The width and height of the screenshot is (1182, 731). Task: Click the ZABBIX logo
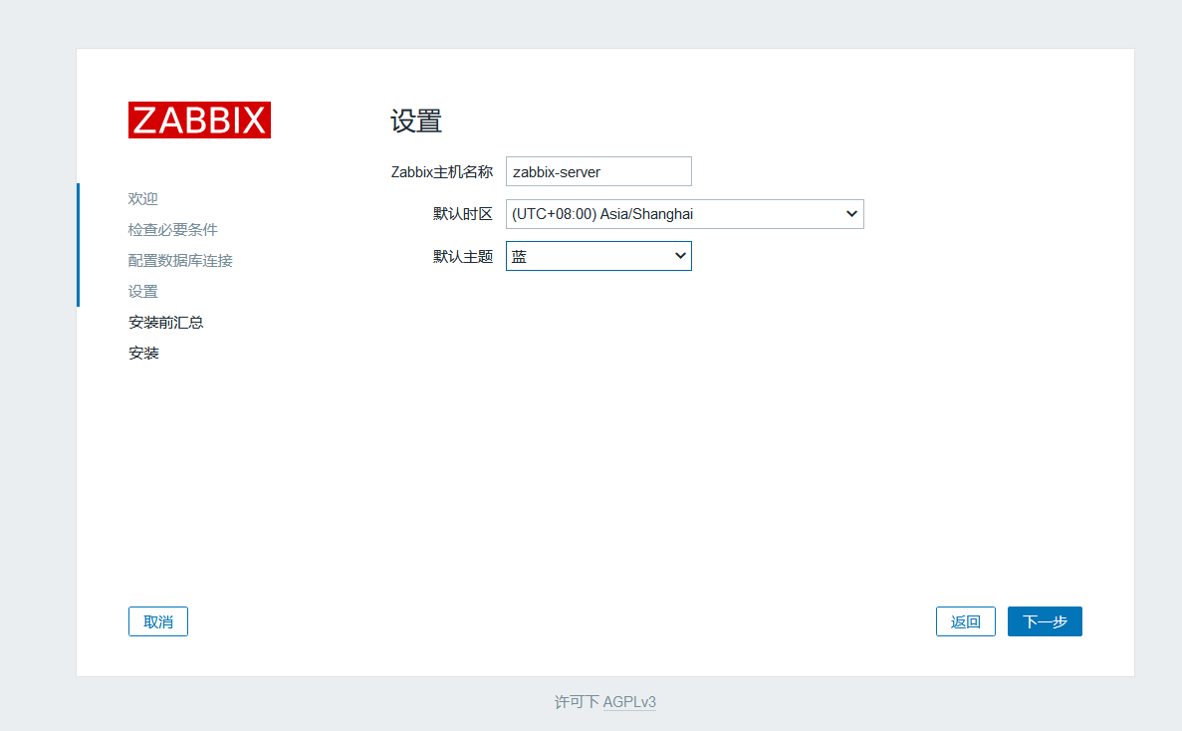[199, 120]
